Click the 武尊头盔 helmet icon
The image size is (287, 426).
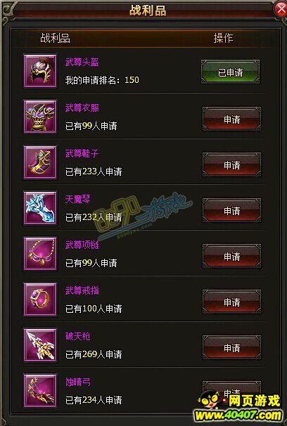click(40, 71)
